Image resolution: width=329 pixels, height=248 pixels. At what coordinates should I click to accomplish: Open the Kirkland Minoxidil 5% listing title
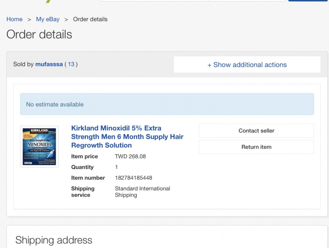pos(127,137)
